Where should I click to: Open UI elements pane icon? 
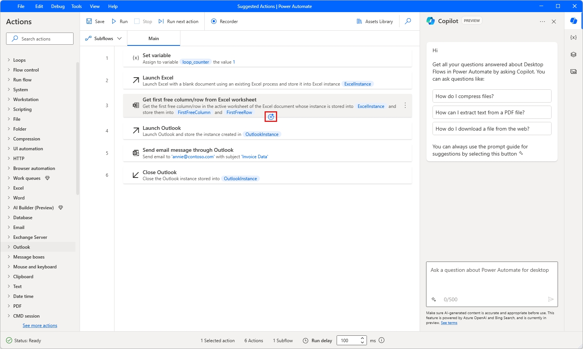[x=574, y=55]
